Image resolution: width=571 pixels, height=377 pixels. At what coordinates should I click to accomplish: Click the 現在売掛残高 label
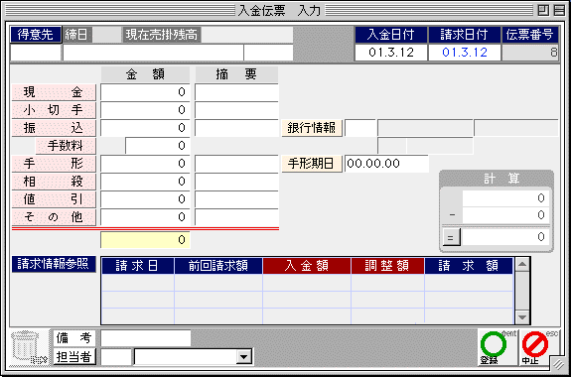(162, 35)
